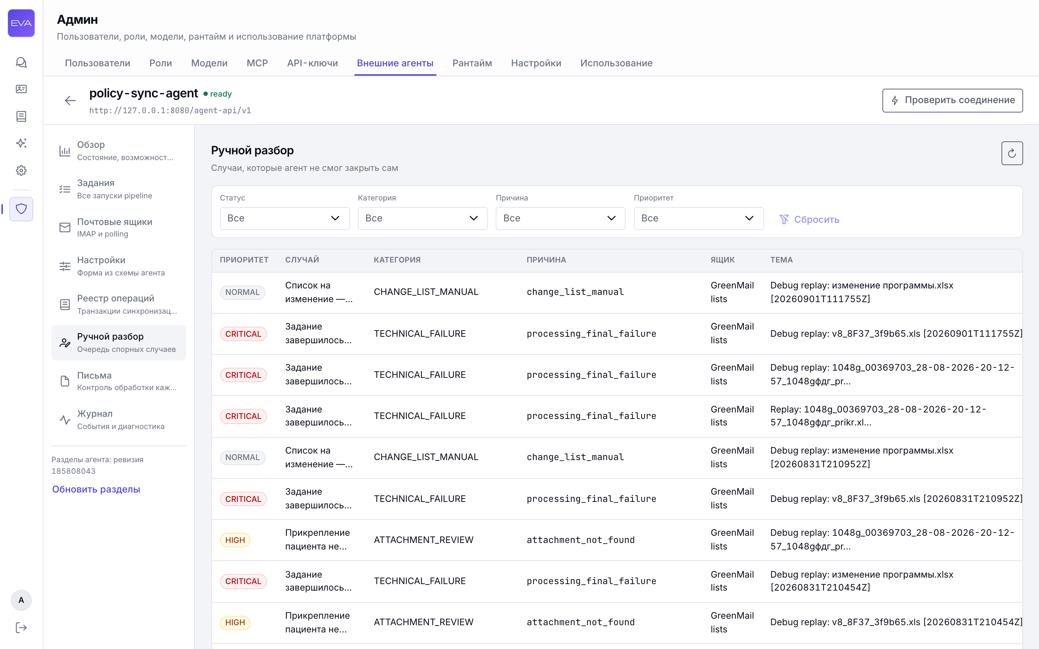Expand the Статус filter dropdown
The image size is (1039, 649).
pyautogui.click(x=285, y=218)
